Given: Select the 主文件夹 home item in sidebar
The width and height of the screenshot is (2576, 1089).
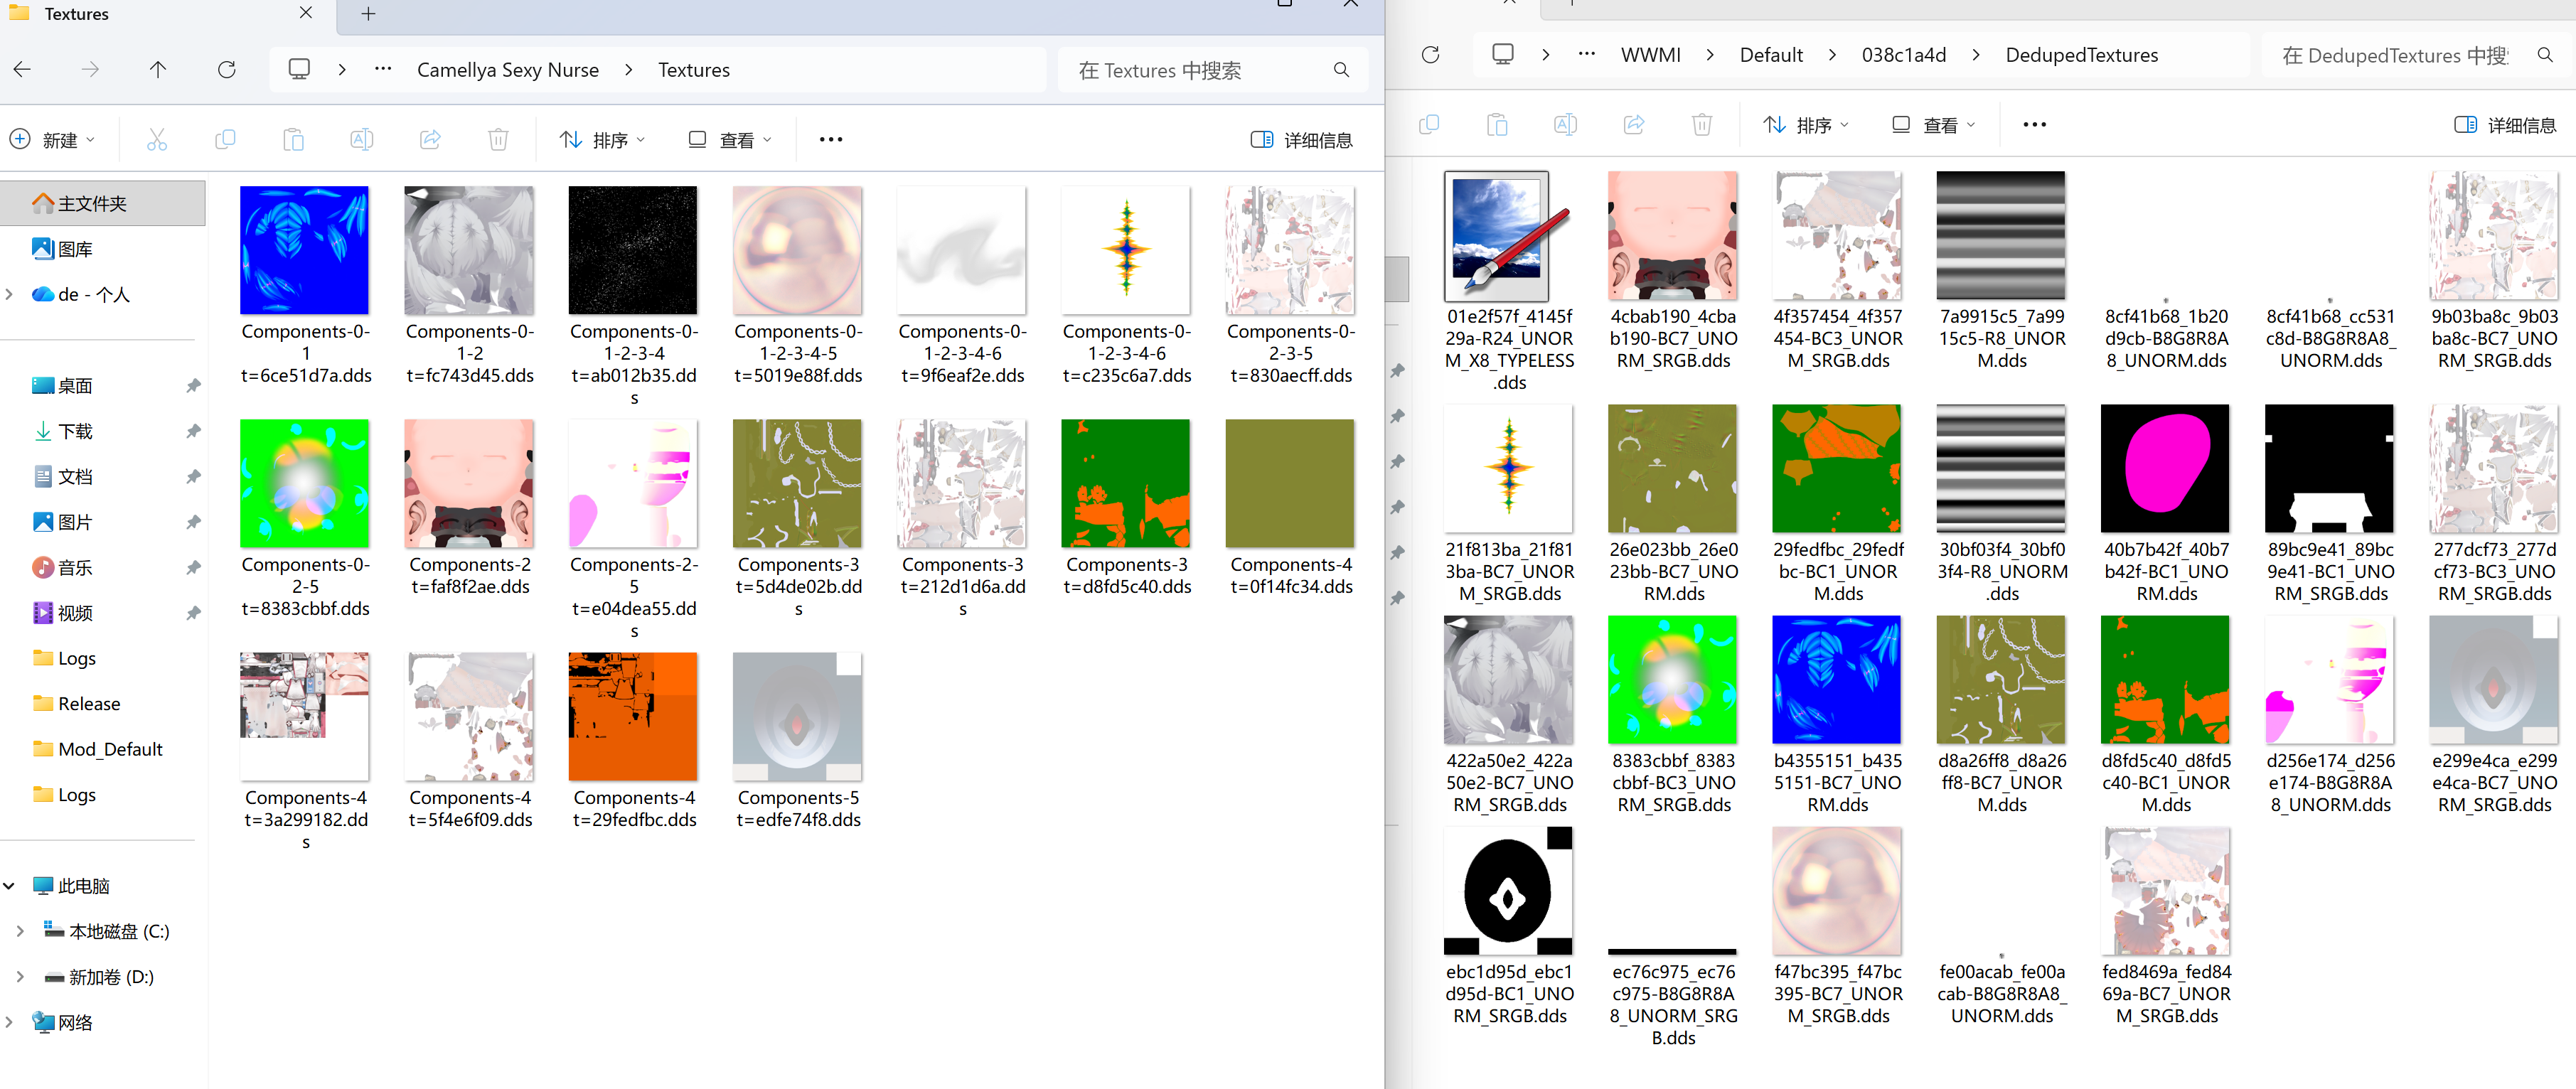Looking at the screenshot, I should pyautogui.click(x=92, y=204).
